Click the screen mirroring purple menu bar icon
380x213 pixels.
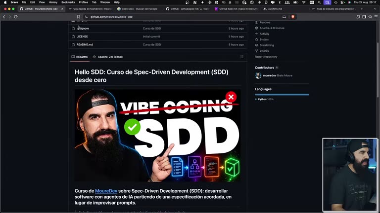click(x=327, y=2)
